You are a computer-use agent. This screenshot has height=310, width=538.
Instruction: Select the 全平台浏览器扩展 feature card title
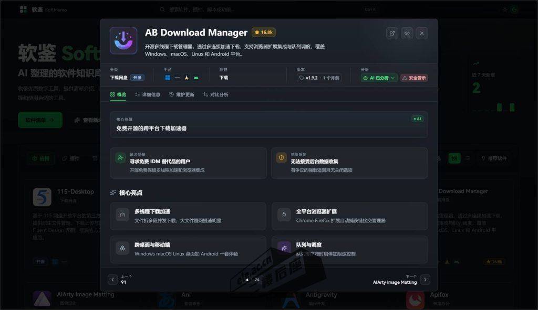click(316, 212)
